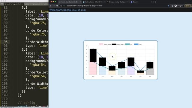Click 'rgba(54,' on line 101

click(38, 65)
